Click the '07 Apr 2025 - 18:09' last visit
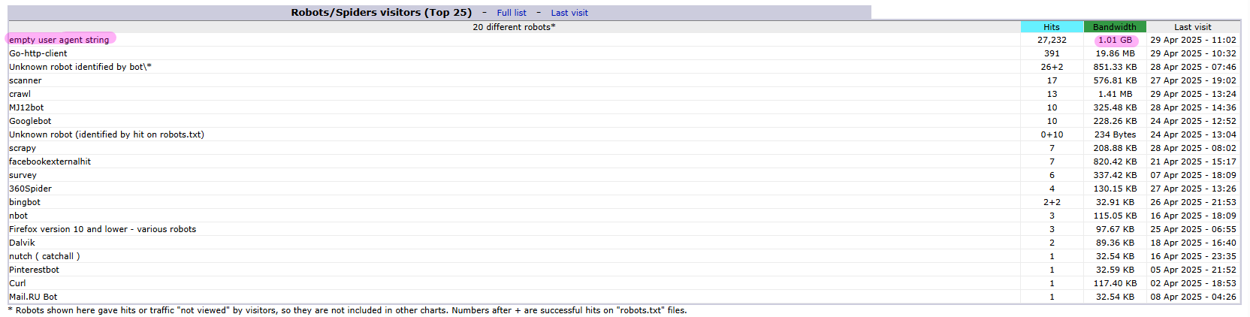 [x=1193, y=175]
